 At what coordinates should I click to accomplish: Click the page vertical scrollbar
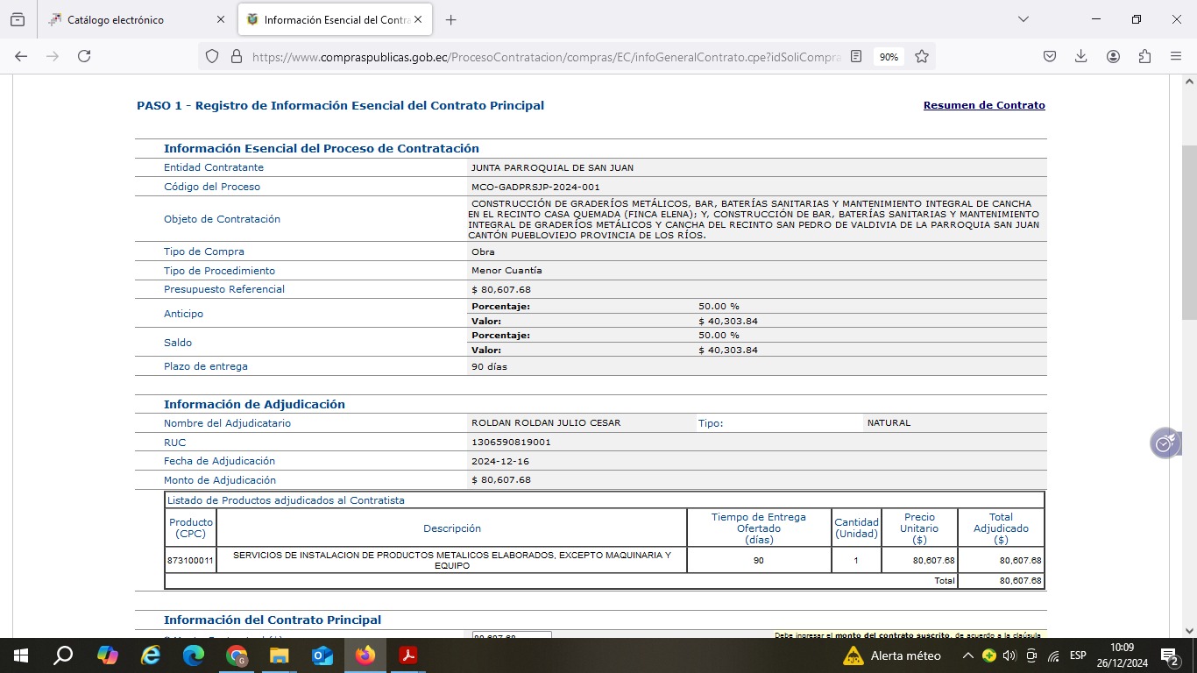(x=1189, y=263)
